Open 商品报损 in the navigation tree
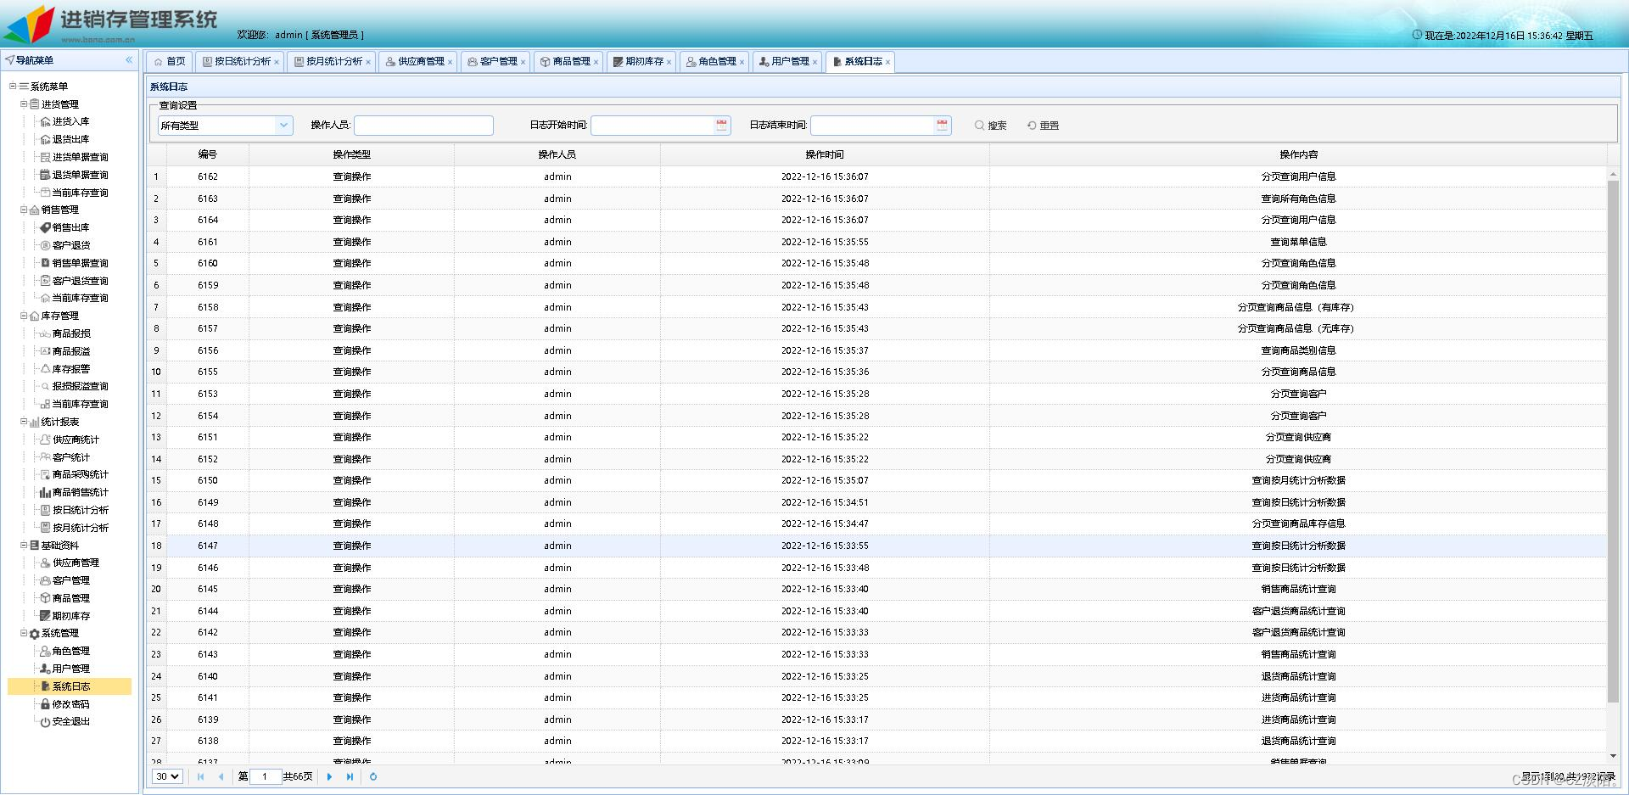This screenshot has height=795, width=1629. (70, 333)
